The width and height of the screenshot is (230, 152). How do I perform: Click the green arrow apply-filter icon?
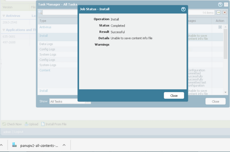(x=218, y=12)
